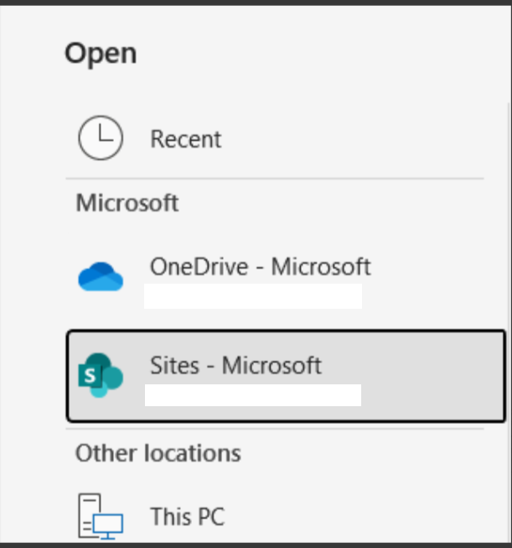Click the This PC computer icon
Image resolution: width=512 pixels, height=548 pixels.
[101, 517]
